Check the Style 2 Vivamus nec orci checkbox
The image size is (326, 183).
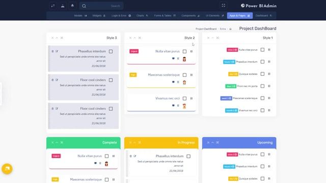[x=184, y=99]
